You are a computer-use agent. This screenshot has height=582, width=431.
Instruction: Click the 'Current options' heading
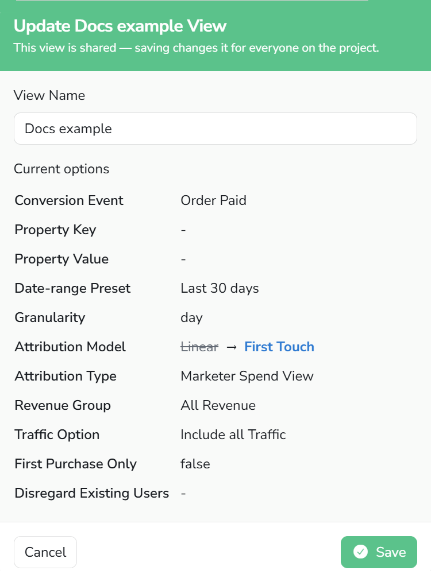(x=61, y=169)
